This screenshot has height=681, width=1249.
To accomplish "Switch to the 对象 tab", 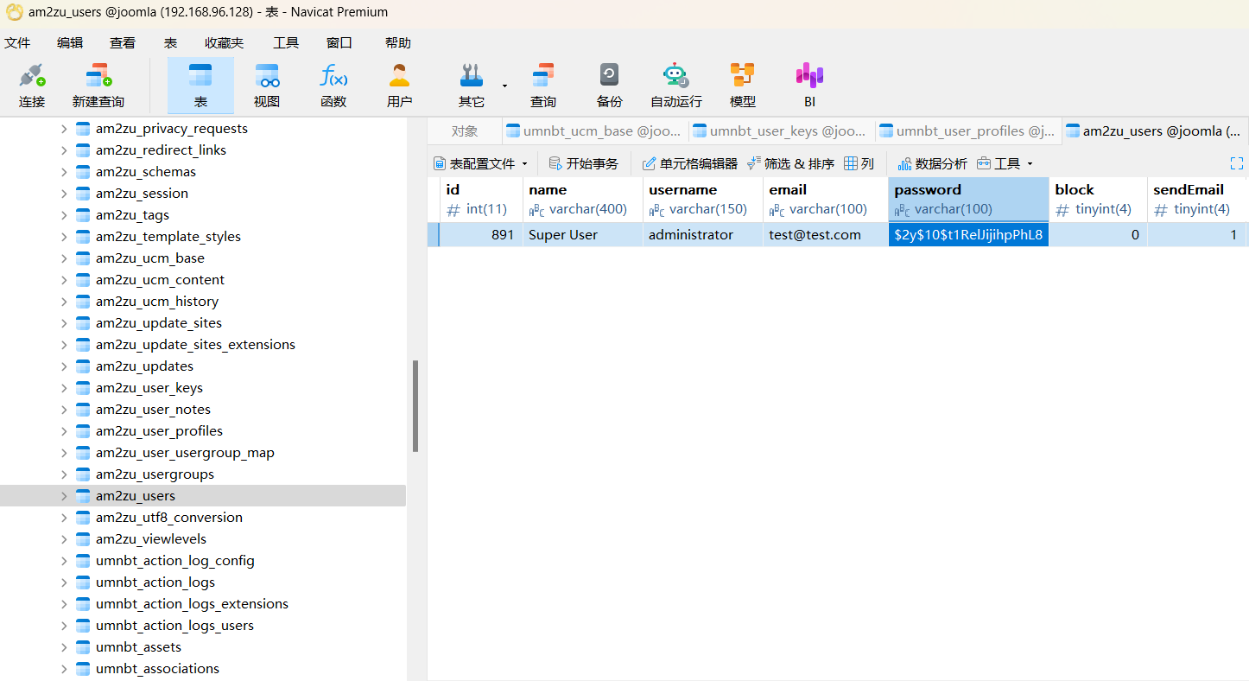I will click(465, 131).
